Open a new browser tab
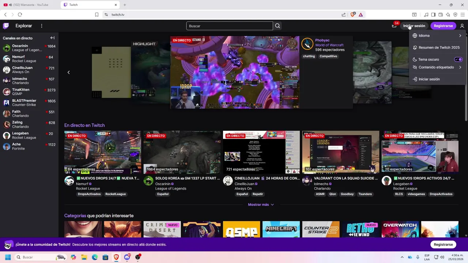The height and width of the screenshot is (263, 468). pyautogui.click(x=125, y=5)
